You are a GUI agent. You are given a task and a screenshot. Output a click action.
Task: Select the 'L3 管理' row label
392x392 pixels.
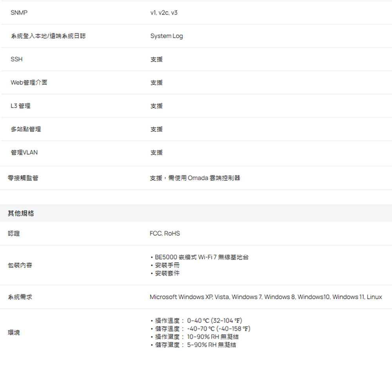pos(21,106)
